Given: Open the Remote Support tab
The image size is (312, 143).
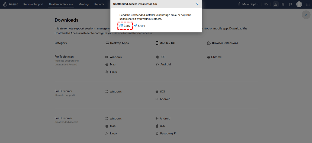Looking at the screenshot, I should 33,4.
